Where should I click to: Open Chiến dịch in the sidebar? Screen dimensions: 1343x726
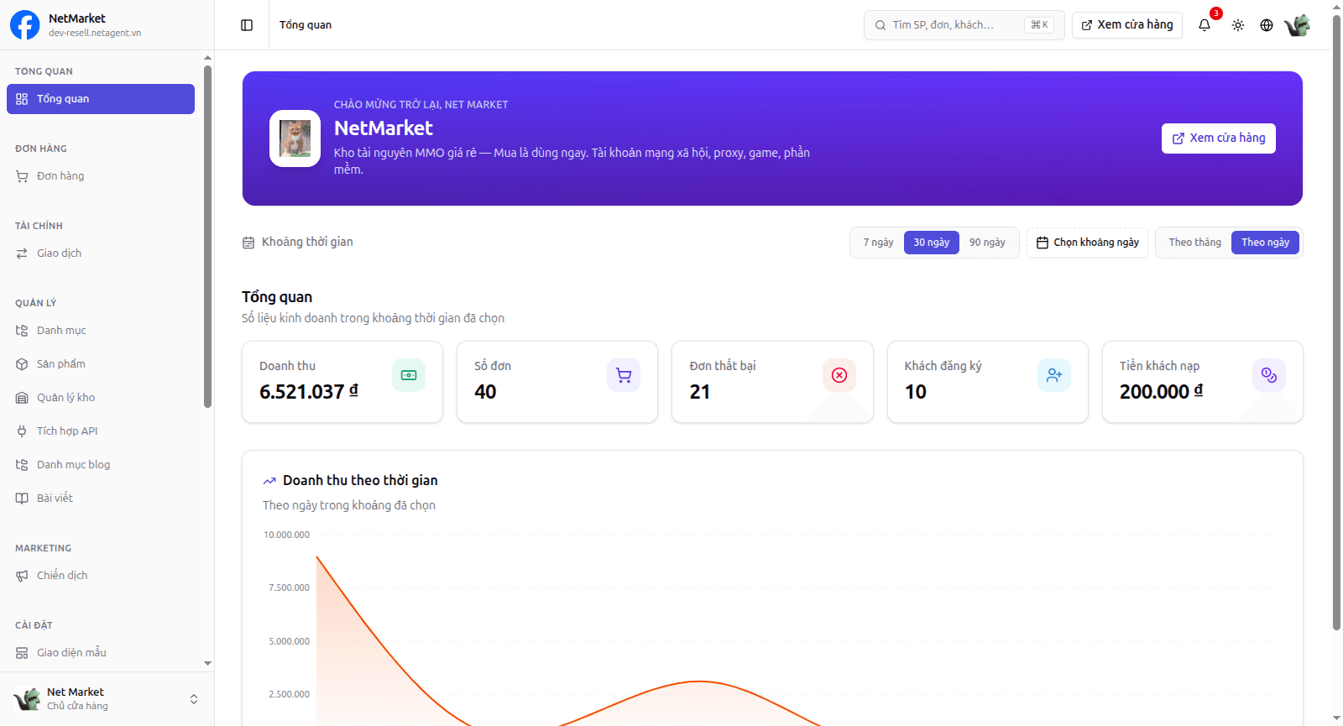tap(101, 576)
